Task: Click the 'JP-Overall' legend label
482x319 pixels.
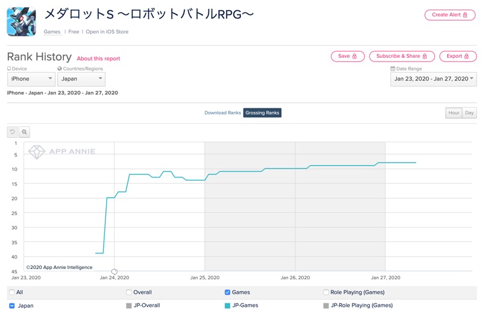Action: point(146,305)
